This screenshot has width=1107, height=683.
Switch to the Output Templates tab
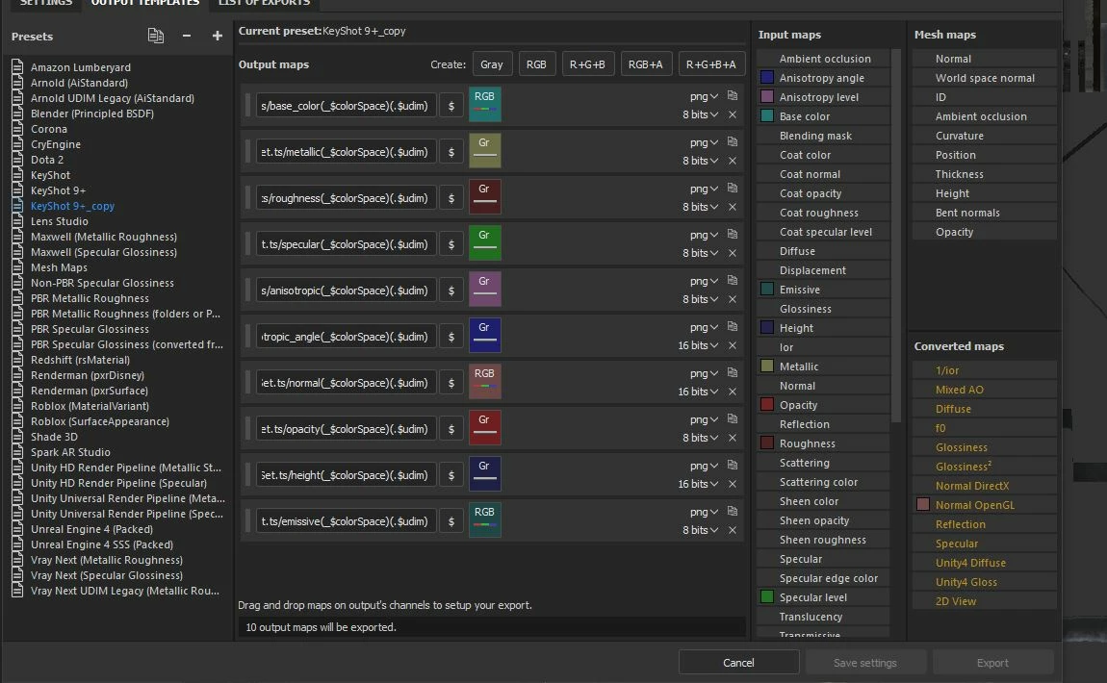(x=144, y=3)
